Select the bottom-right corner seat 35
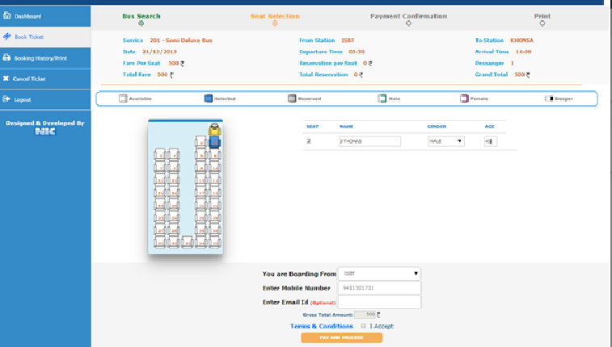The image size is (612, 347). click(214, 241)
